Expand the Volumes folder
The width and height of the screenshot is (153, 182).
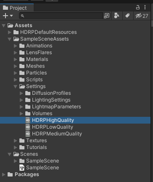tap(21, 113)
